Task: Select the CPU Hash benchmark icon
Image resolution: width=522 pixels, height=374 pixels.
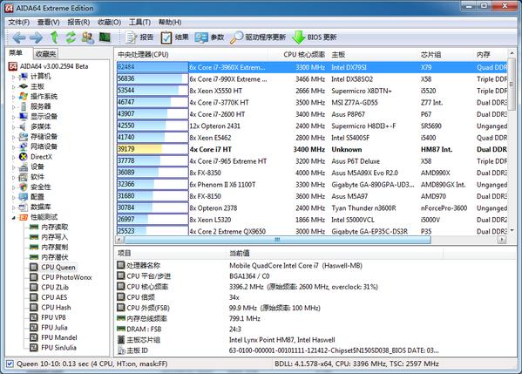Action: click(34, 307)
